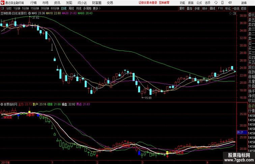Open the 公式 menu

(199, 3)
